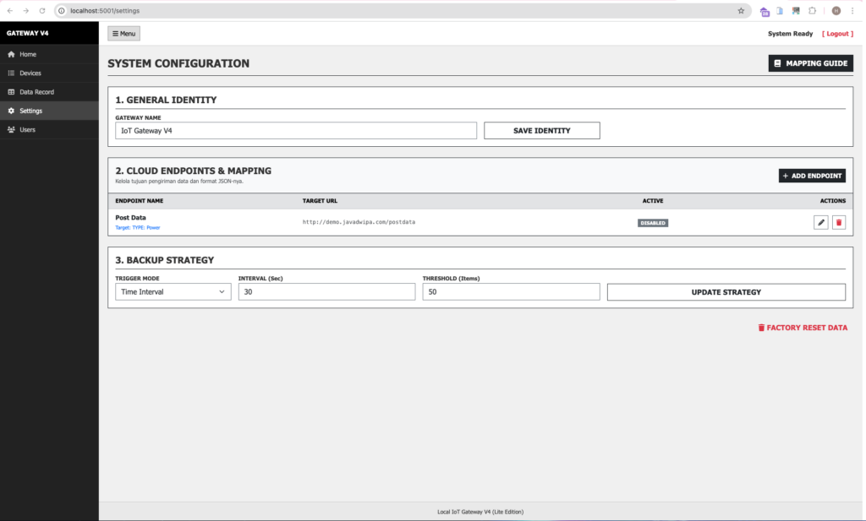
Task: Go to Devices in the sidebar
Action: tap(30, 73)
